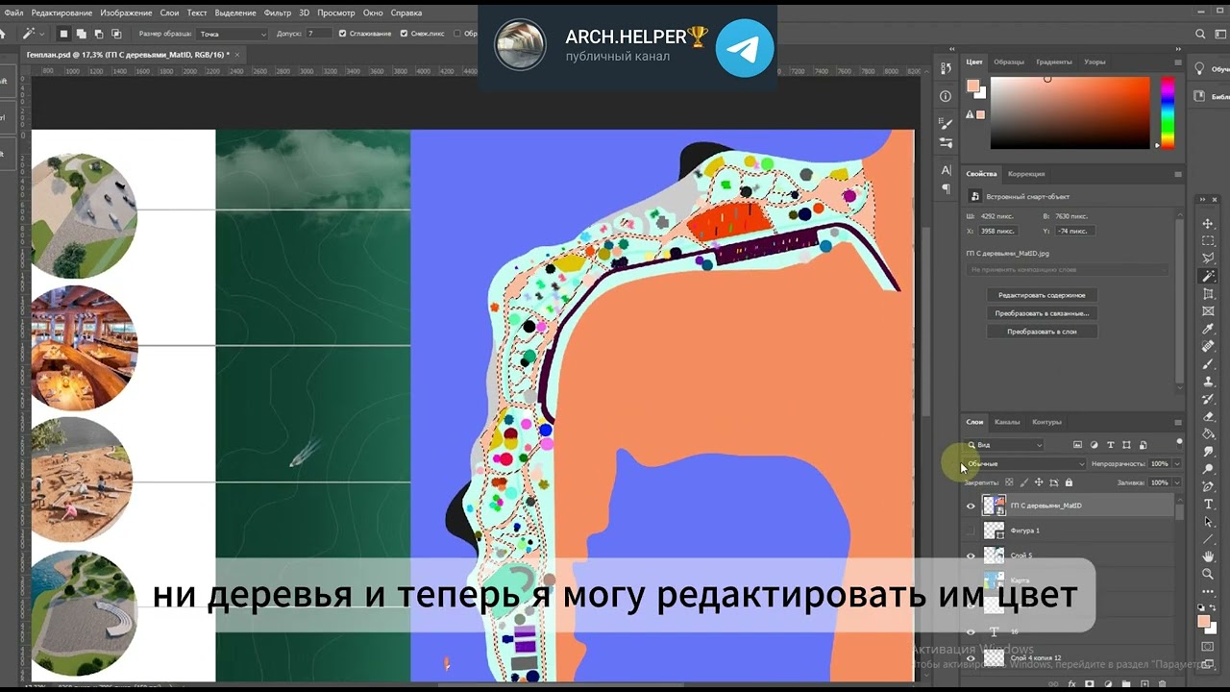
Task: Select the Paint Bucket tool
Action: (1208, 433)
